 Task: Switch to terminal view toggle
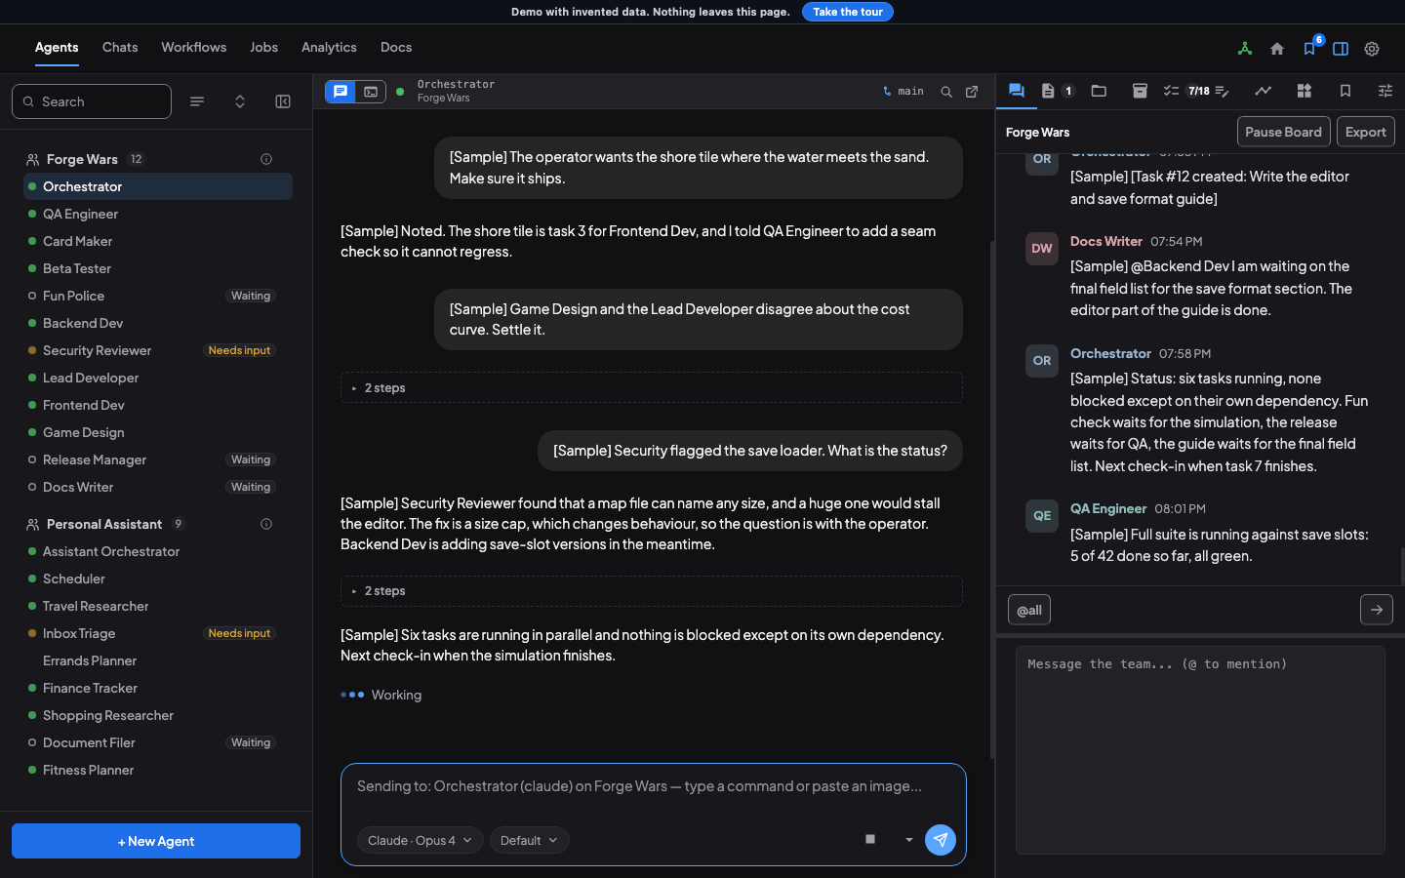(371, 92)
